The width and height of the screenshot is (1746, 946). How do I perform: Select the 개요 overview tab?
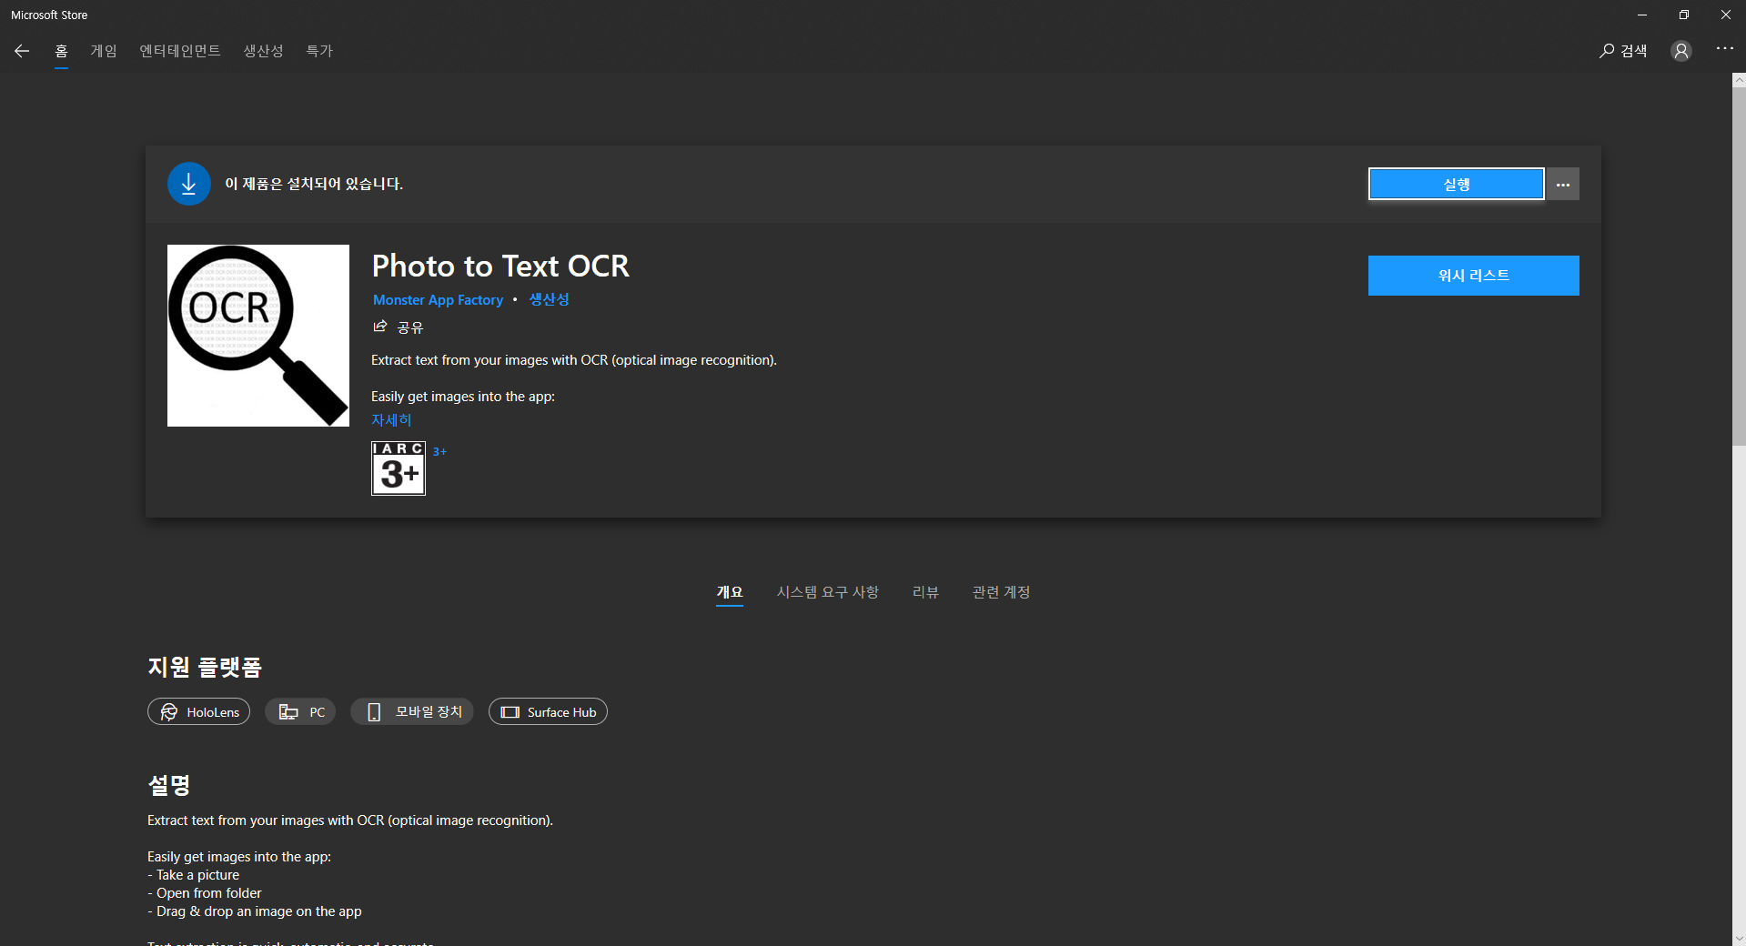click(729, 592)
